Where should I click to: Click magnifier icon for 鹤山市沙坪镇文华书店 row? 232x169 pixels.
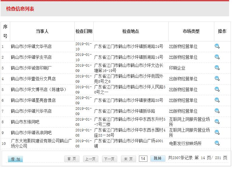click(217, 46)
